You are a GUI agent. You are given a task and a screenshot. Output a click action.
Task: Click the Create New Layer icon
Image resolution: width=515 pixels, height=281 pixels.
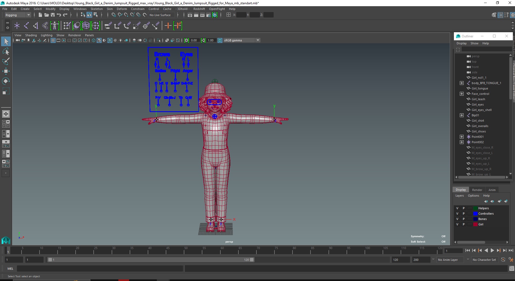pyautogui.click(x=499, y=201)
